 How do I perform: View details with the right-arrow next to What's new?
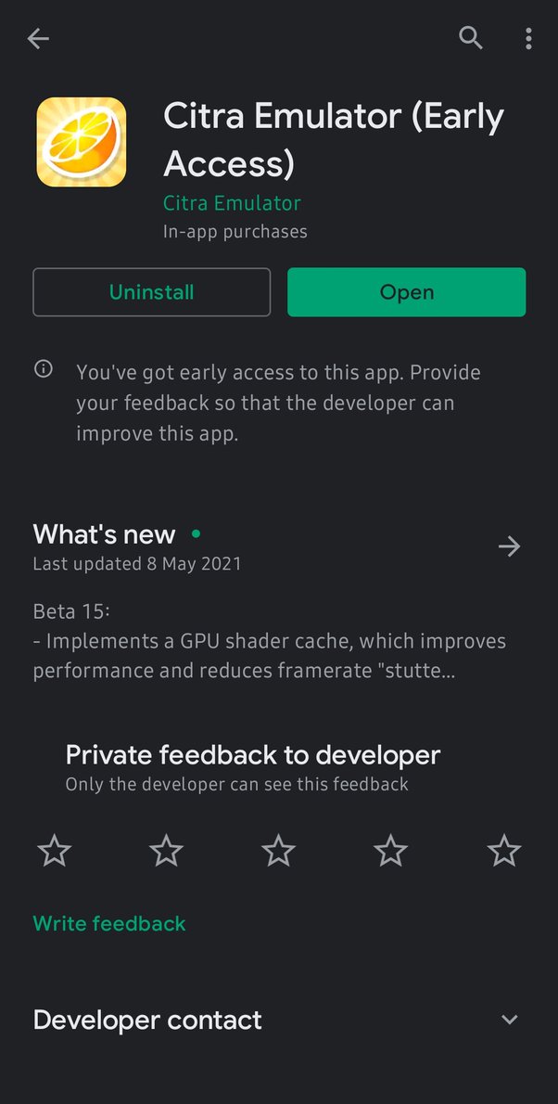pyautogui.click(x=509, y=546)
